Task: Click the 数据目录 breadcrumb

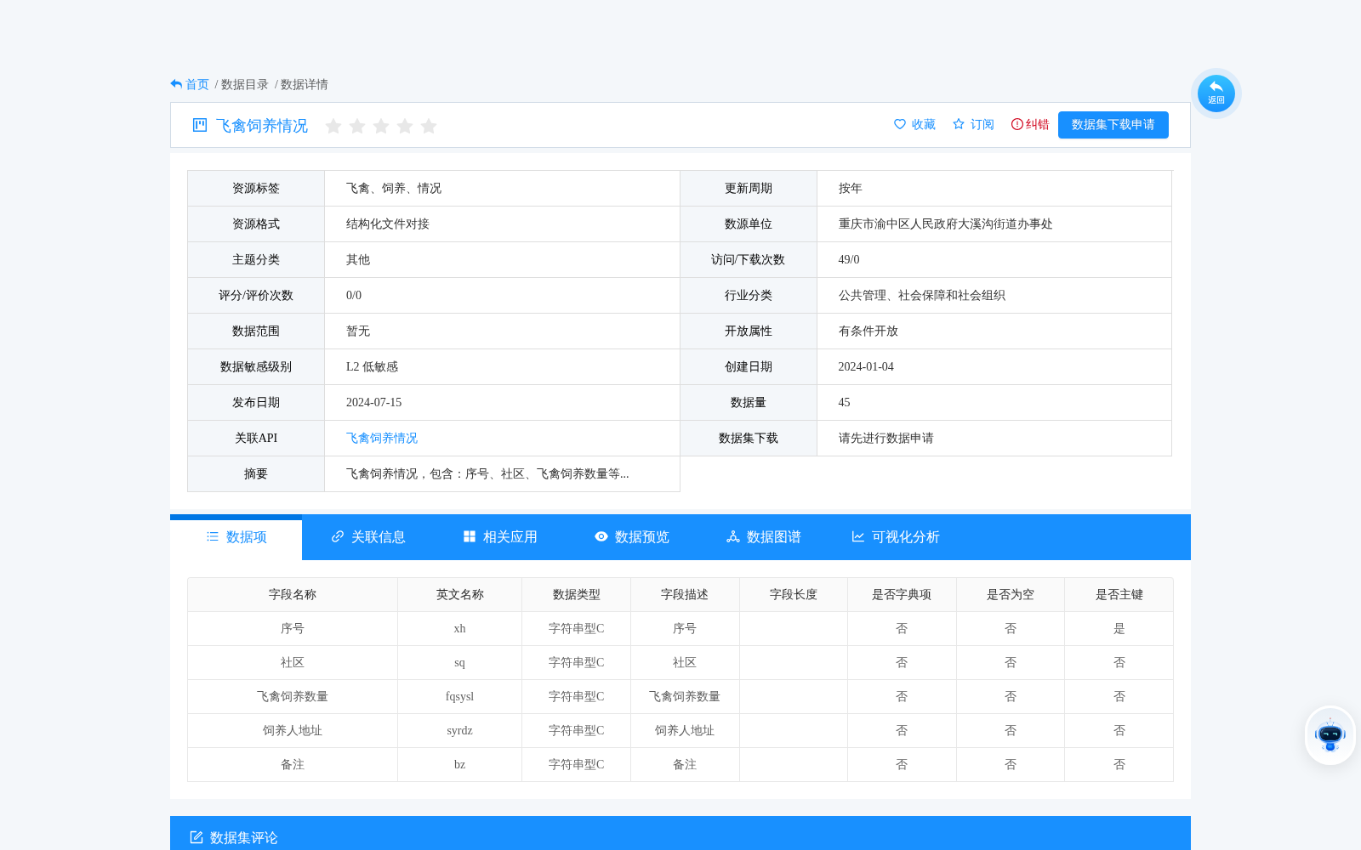Action: tap(245, 84)
